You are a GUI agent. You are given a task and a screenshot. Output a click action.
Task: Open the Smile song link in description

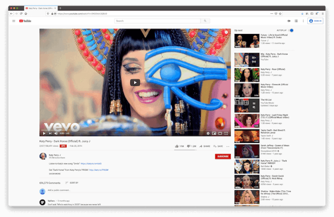click(91, 164)
